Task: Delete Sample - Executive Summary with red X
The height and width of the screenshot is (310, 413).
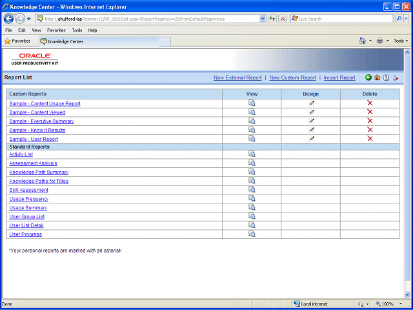Action: [370, 121]
